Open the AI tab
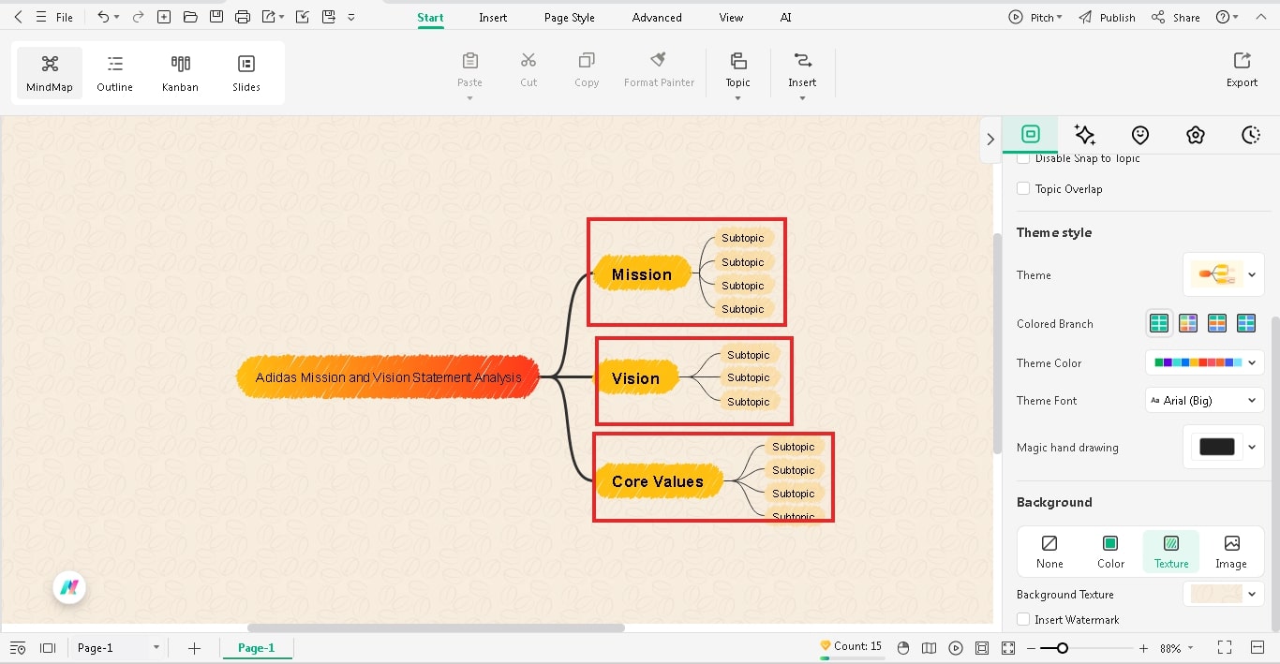The image size is (1280, 664). pyautogui.click(x=785, y=18)
